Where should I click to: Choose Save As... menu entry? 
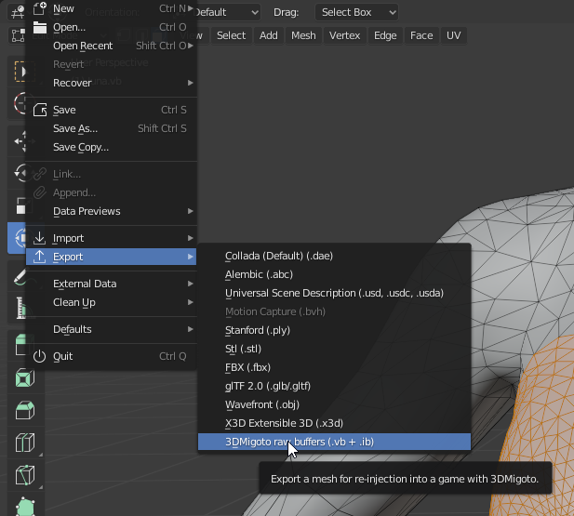pos(111,128)
